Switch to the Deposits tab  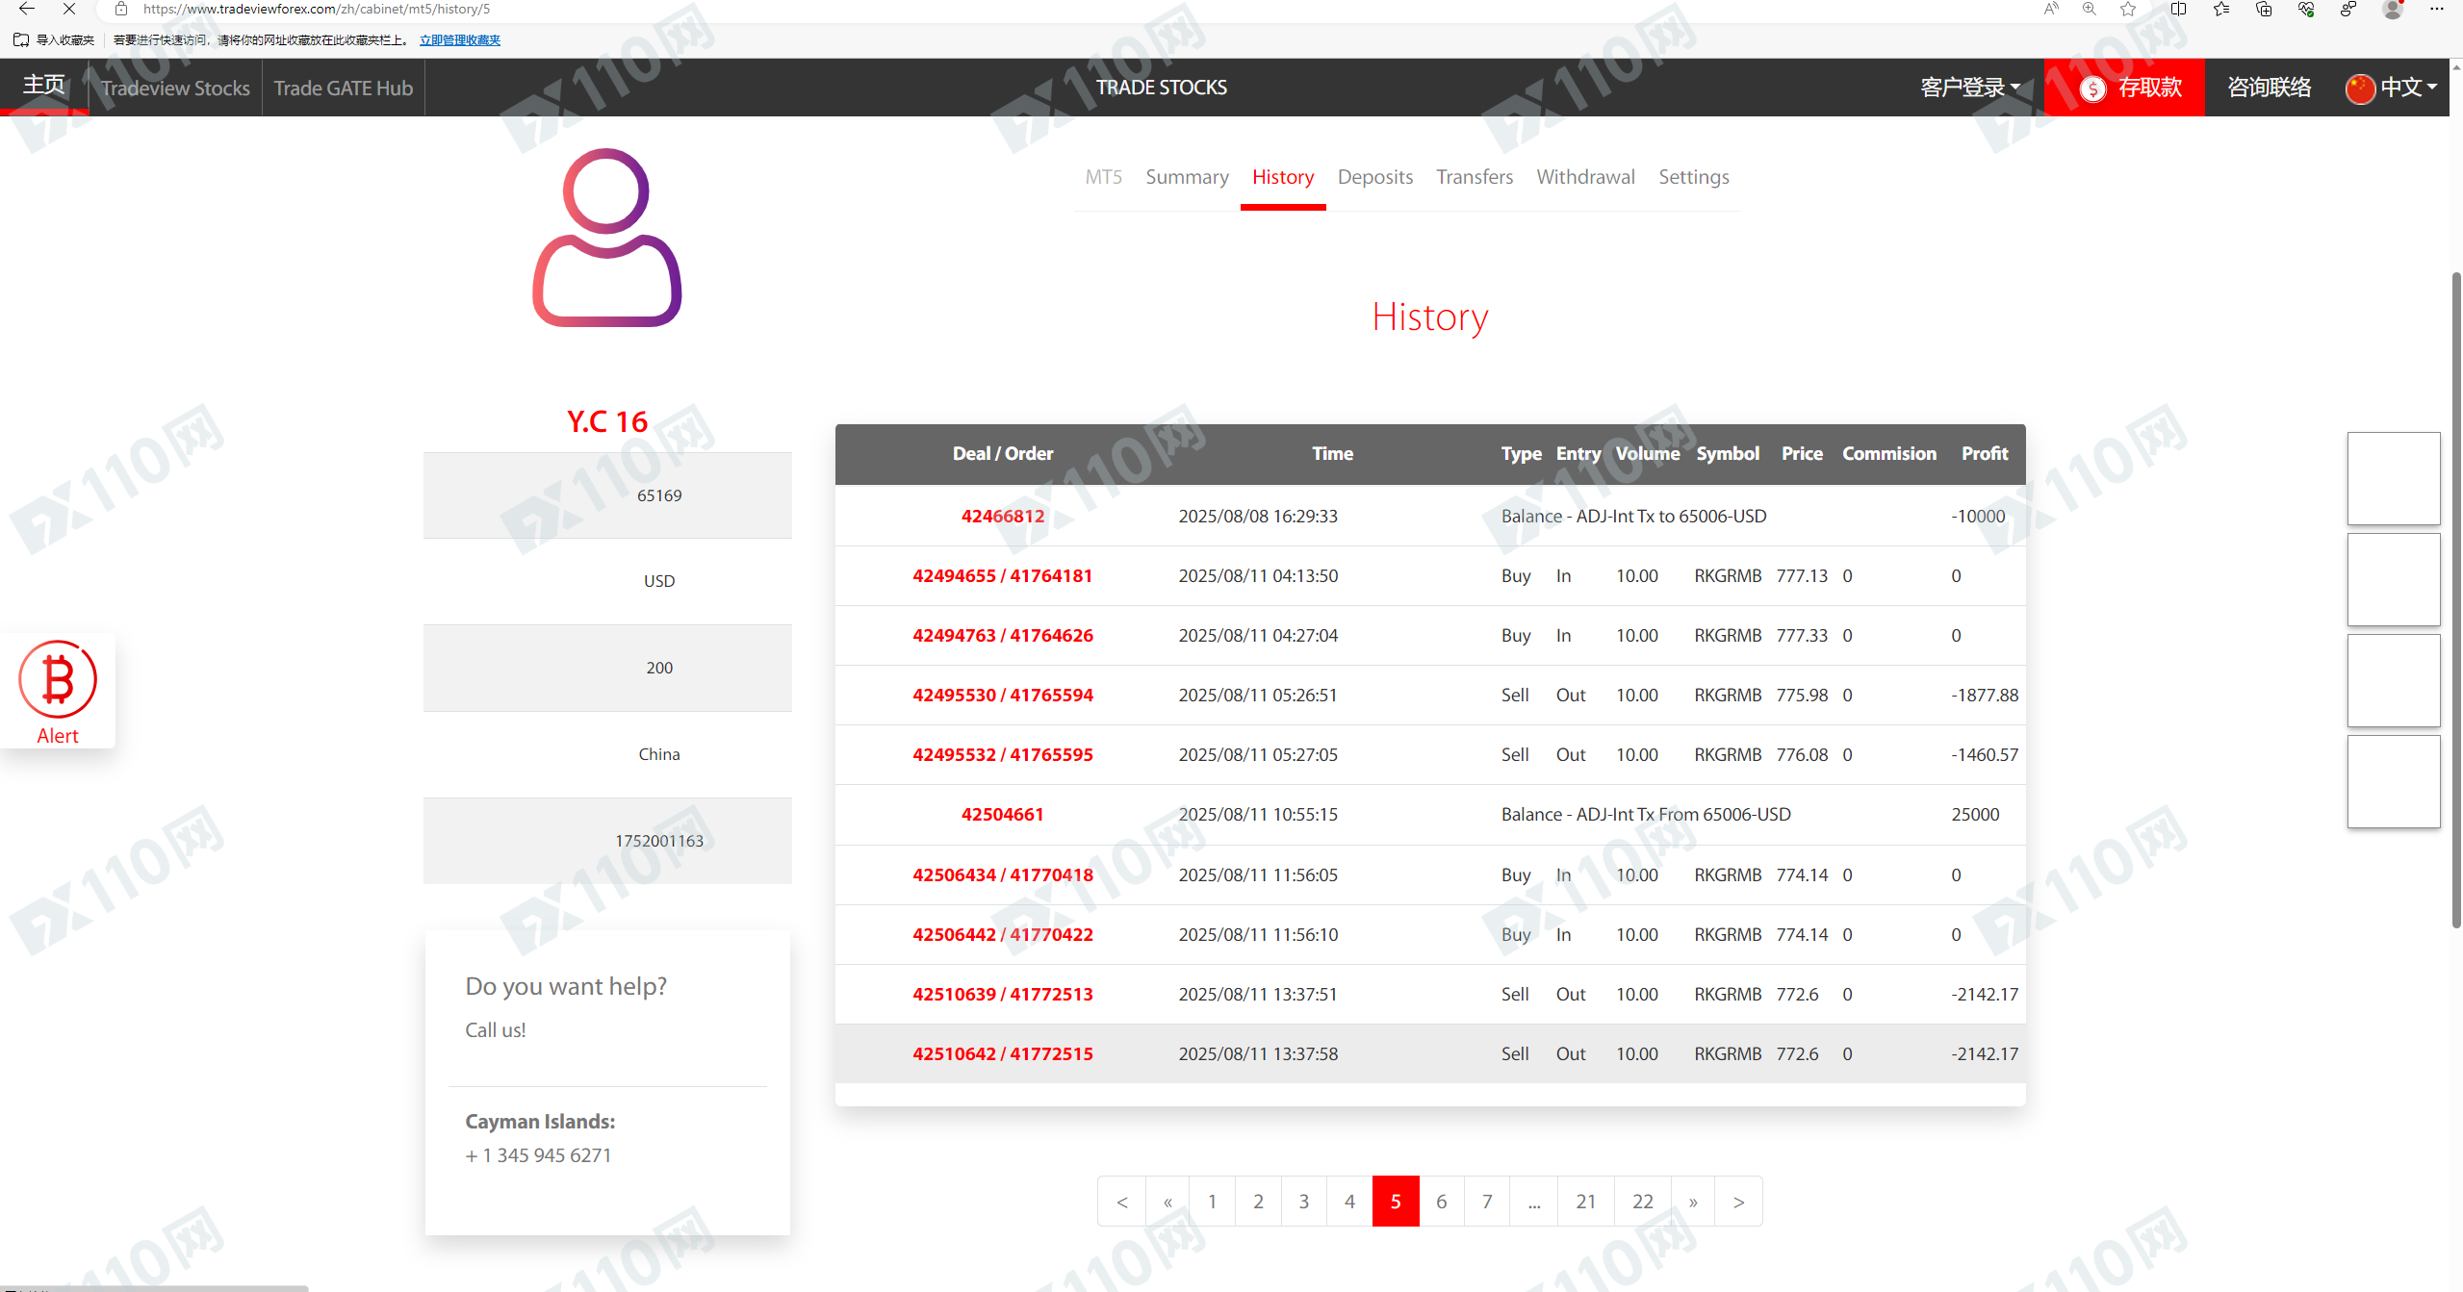[x=1374, y=177]
